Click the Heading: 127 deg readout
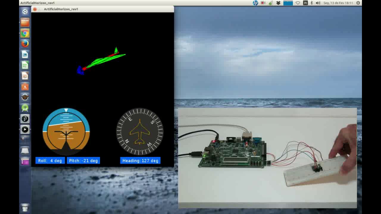The image size is (381, 214). coord(140,160)
